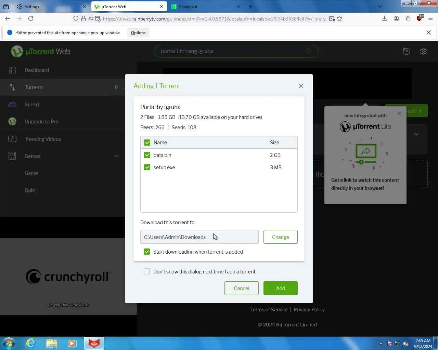Open Game under Games
This screenshot has height=350, width=438.
tap(31, 173)
